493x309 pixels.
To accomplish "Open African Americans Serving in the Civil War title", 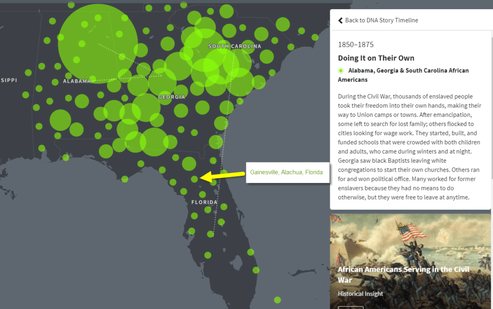I will 403,274.
